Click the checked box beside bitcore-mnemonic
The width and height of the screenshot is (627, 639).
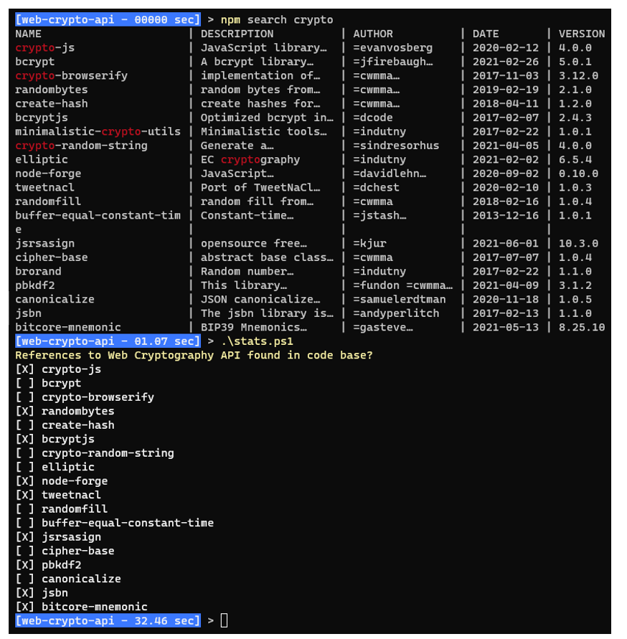tap(25, 607)
